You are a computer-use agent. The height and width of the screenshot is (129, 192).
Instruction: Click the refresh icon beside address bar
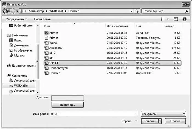point(137,11)
